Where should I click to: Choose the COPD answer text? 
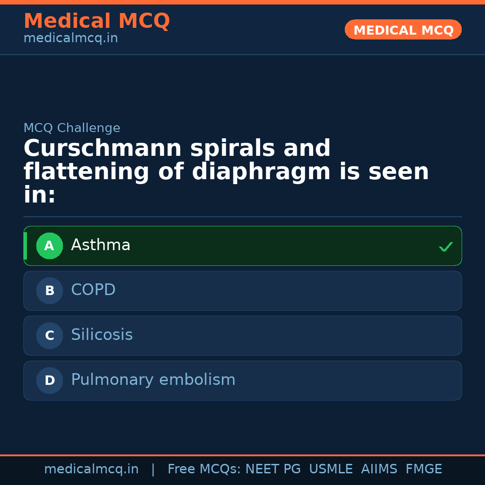point(93,290)
